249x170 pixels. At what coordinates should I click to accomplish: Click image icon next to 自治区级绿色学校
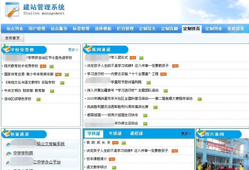[x=39, y=99]
